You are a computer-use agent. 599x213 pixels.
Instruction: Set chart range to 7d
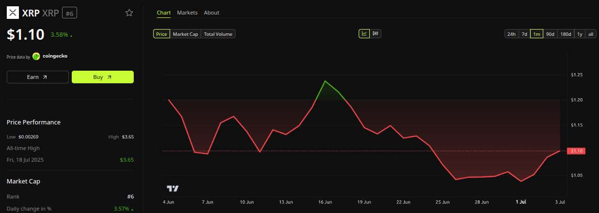click(x=524, y=34)
